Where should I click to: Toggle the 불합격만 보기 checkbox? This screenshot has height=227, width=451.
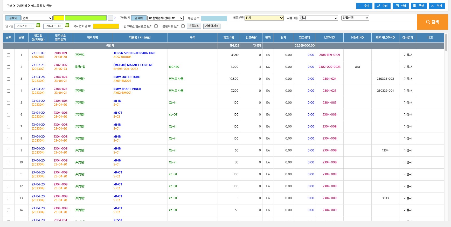183,26
